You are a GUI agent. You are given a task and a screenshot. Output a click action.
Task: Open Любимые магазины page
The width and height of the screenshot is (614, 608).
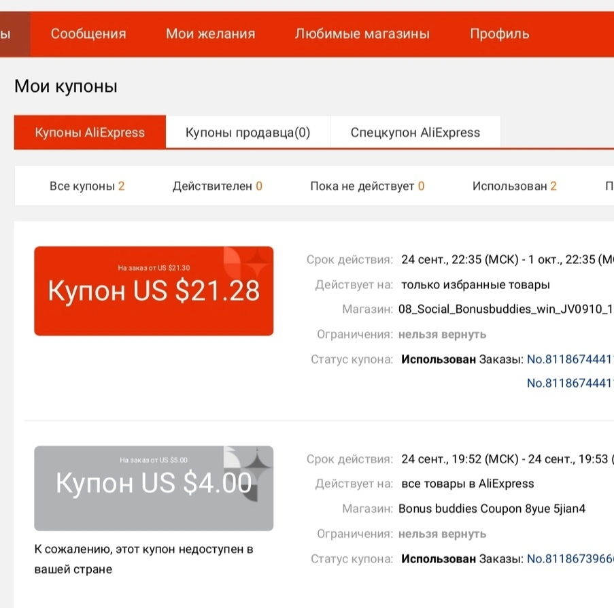(362, 34)
